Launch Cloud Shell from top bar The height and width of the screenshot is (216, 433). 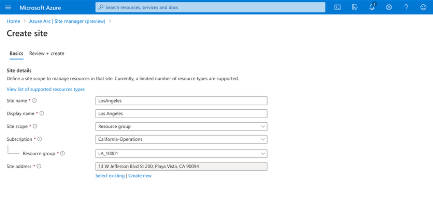[337, 7]
